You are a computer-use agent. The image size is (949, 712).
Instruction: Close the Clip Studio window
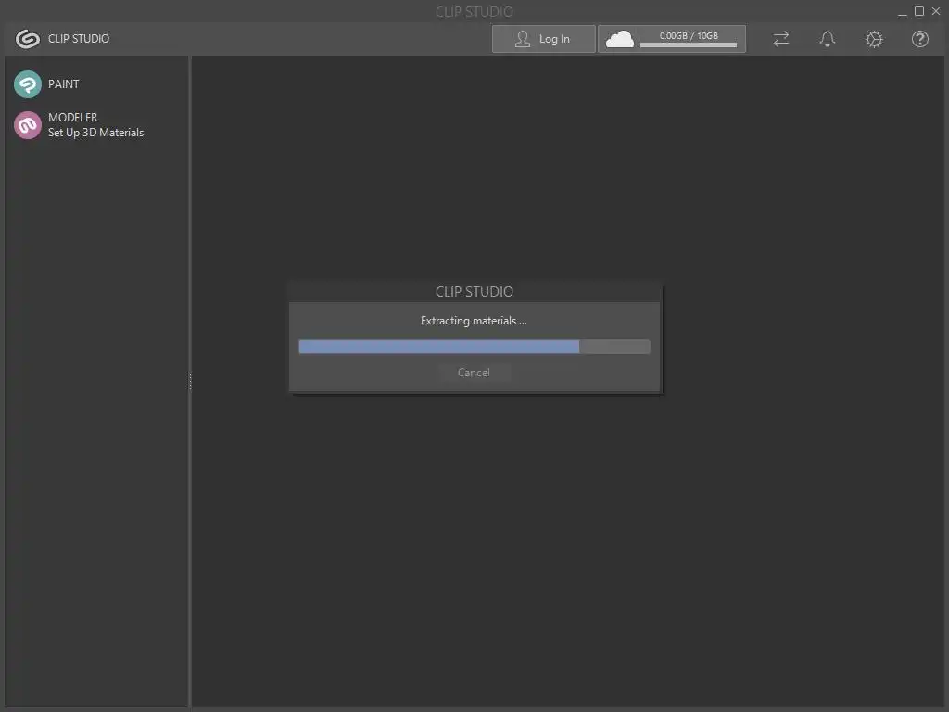[x=936, y=11]
